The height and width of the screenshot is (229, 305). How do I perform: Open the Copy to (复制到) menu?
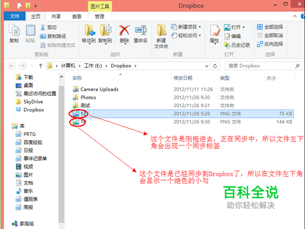105,34
